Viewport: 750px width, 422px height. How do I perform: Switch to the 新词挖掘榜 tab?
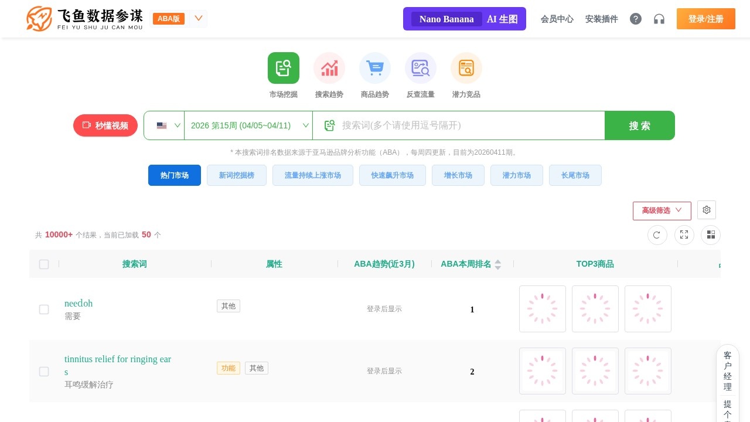237,175
